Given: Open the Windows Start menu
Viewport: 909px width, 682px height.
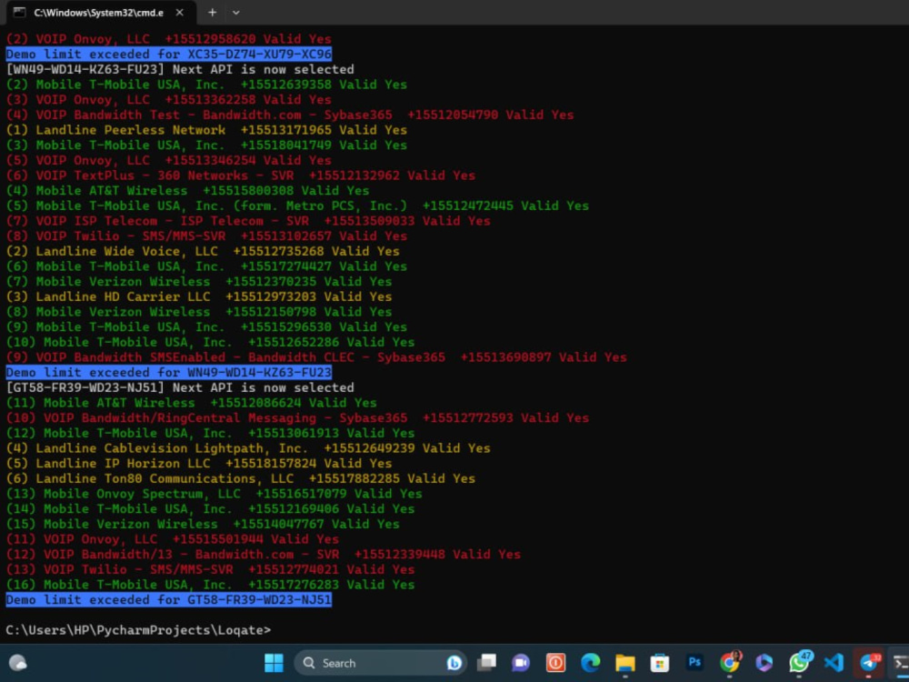Looking at the screenshot, I should tap(274, 663).
